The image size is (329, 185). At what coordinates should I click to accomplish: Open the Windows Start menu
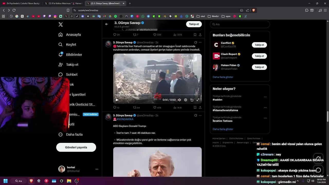pos(5,181)
